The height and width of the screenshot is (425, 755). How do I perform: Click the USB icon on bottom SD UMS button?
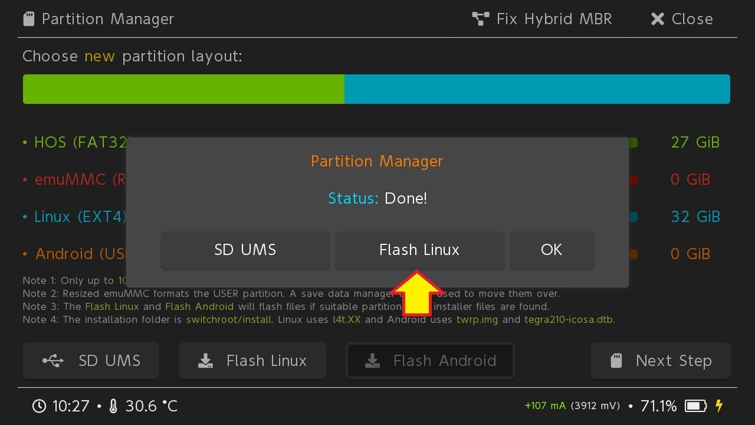click(53, 361)
